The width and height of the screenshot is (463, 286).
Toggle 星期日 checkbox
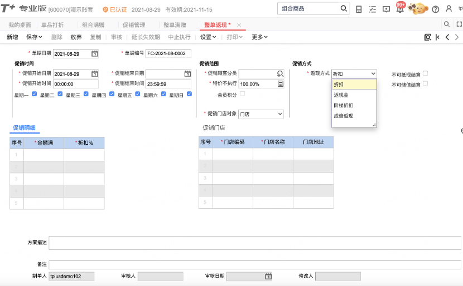pyautogui.click(x=189, y=94)
